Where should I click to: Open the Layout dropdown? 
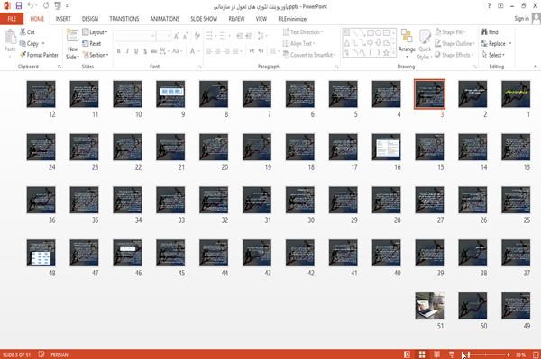95,32
